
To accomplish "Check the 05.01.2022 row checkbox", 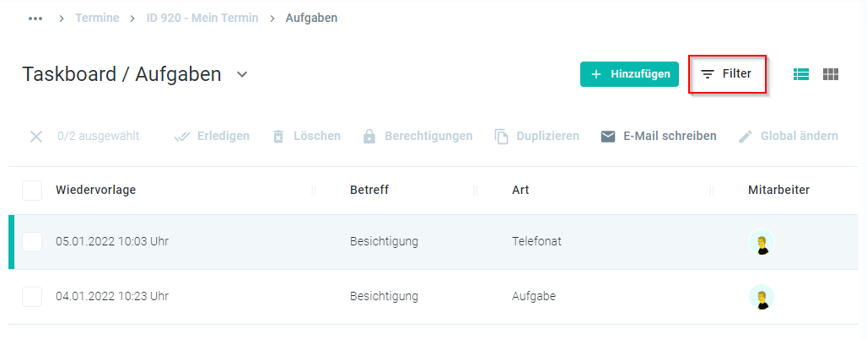I will coord(32,242).
